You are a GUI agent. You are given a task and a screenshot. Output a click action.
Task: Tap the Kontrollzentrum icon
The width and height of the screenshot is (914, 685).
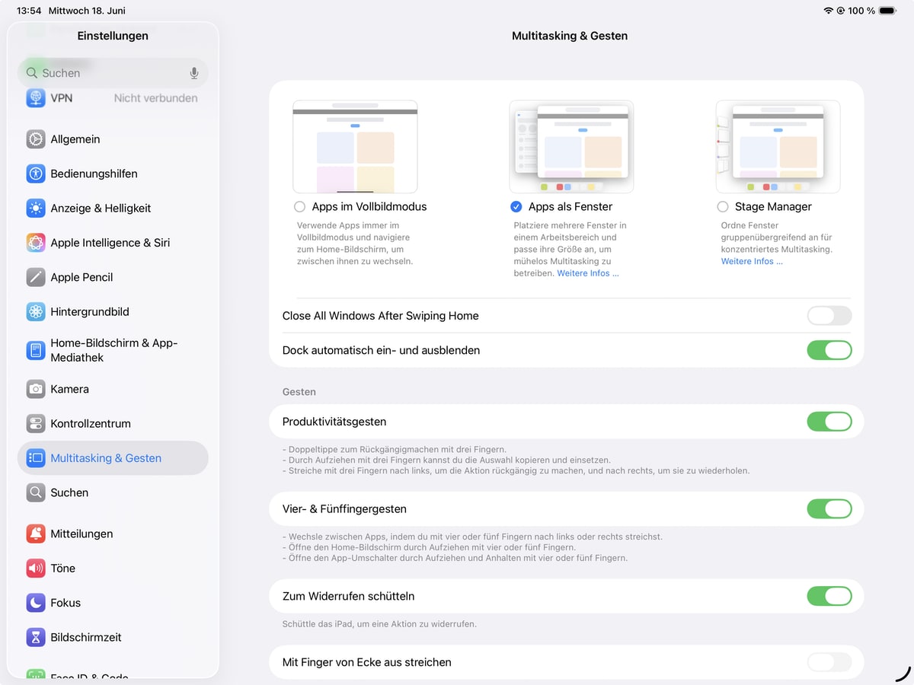(36, 424)
